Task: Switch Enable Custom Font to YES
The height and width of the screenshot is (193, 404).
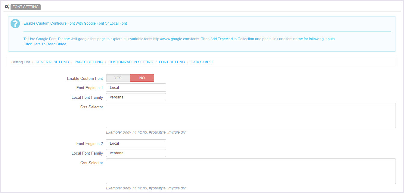Action: click(x=118, y=78)
